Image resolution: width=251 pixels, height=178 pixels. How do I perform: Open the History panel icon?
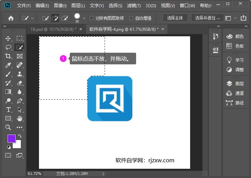[x=215, y=36]
